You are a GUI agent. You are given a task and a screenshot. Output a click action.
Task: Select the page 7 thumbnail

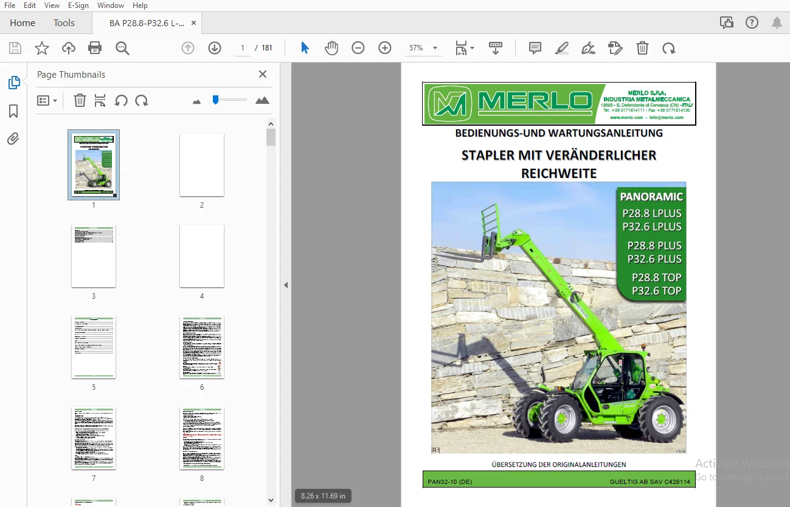tap(94, 438)
